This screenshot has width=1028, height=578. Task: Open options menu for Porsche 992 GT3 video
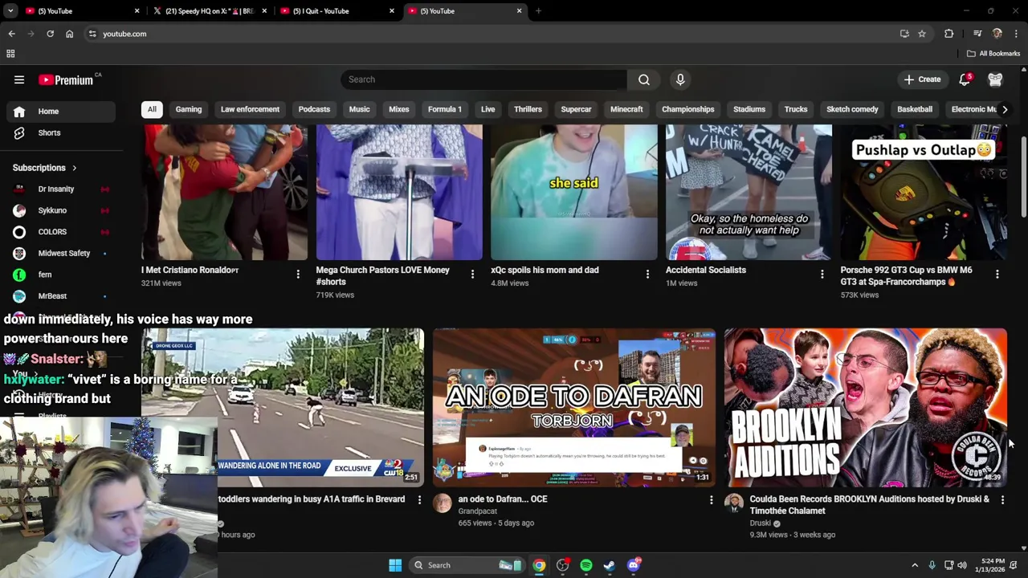pyautogui.click(x=997, y=275)
